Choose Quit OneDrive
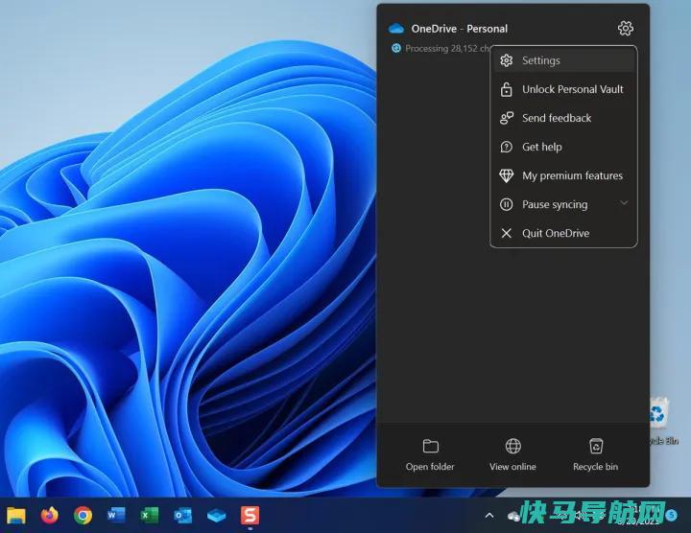The width and height of the screenshot is (691, 533). pos(563,233)
